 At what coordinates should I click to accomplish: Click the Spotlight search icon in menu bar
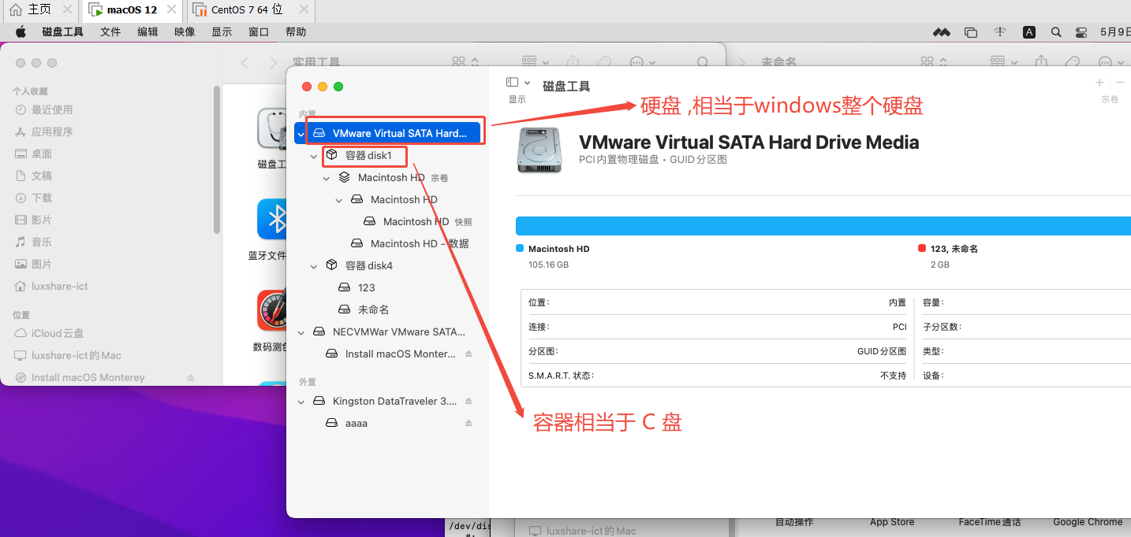point(1056,32)
